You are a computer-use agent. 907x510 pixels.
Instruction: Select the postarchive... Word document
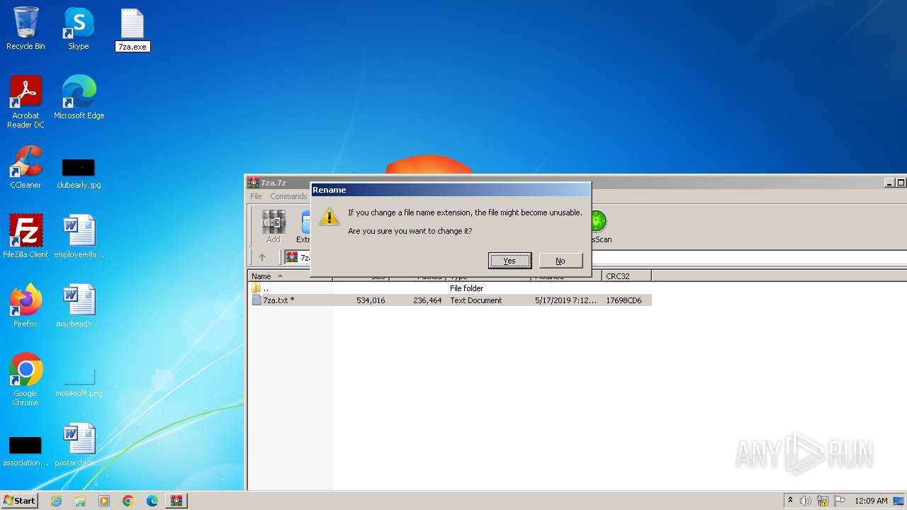click(x=79, y=445)
